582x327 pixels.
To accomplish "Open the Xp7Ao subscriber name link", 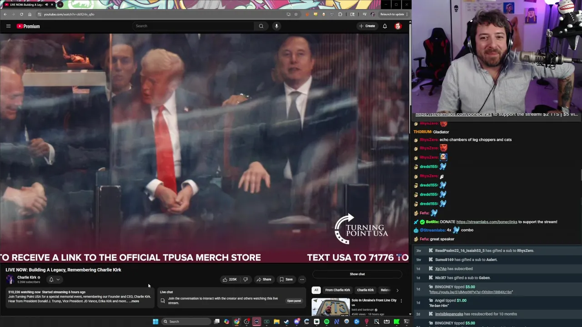I will click(441, 268).
